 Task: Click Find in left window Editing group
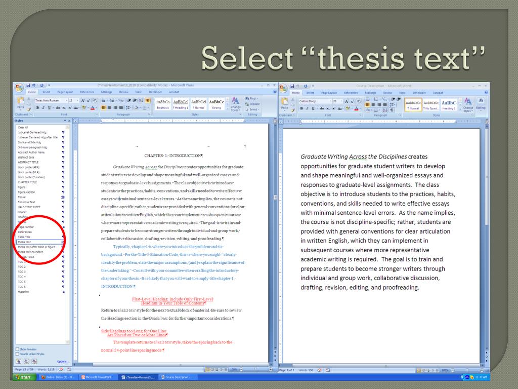(x=252, y=99)
